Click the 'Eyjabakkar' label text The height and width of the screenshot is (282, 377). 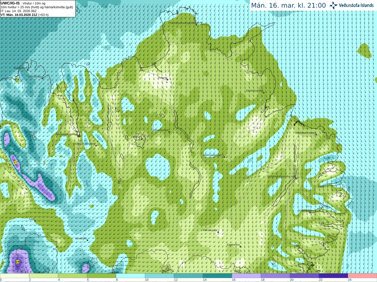234,245
